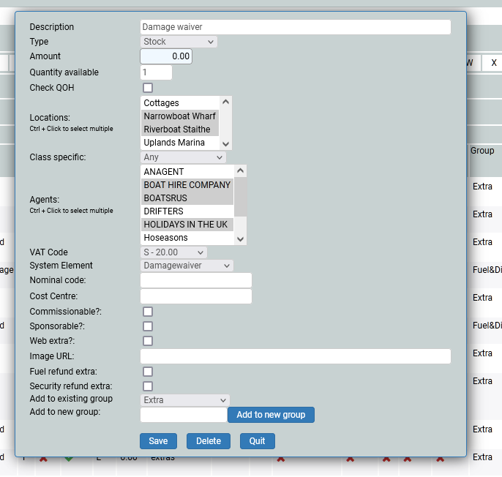This screenshot has height=477, width=502.
Task: Expand the Class specific dropdown
Action: point(183,157)
